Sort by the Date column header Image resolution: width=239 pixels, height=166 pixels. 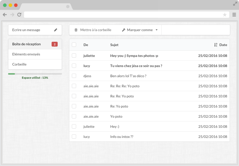pos(223,45)
